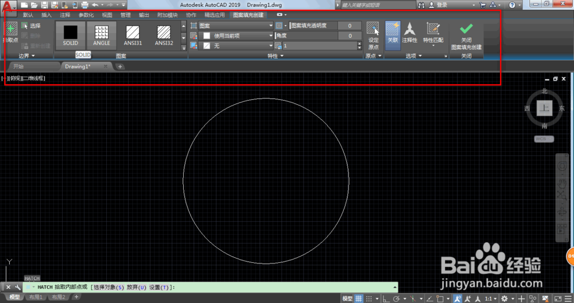Toggle snap mode dots icon
Screen dimensions: 574x303
pyautogui.click(x=369, y=298)
